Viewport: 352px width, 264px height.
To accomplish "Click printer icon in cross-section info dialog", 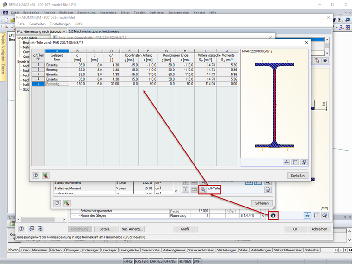I will tap(268, 190).
